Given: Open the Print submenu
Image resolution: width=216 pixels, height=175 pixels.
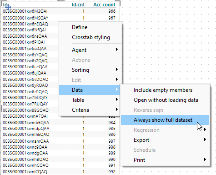Looking at the screenshot, I should point(165,160).
